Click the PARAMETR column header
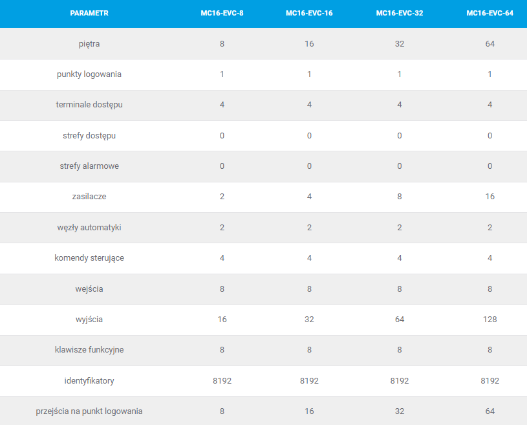Viewport: 527px width, 425px height. tap(89, 13)
